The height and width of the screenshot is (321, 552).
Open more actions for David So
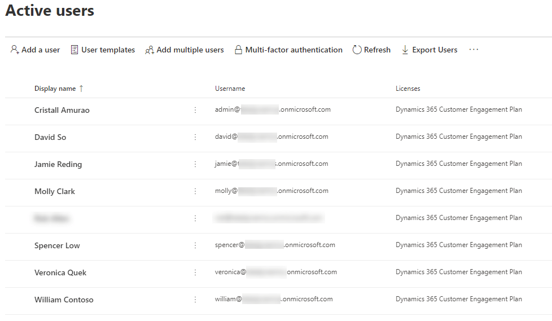click(195, 137)
